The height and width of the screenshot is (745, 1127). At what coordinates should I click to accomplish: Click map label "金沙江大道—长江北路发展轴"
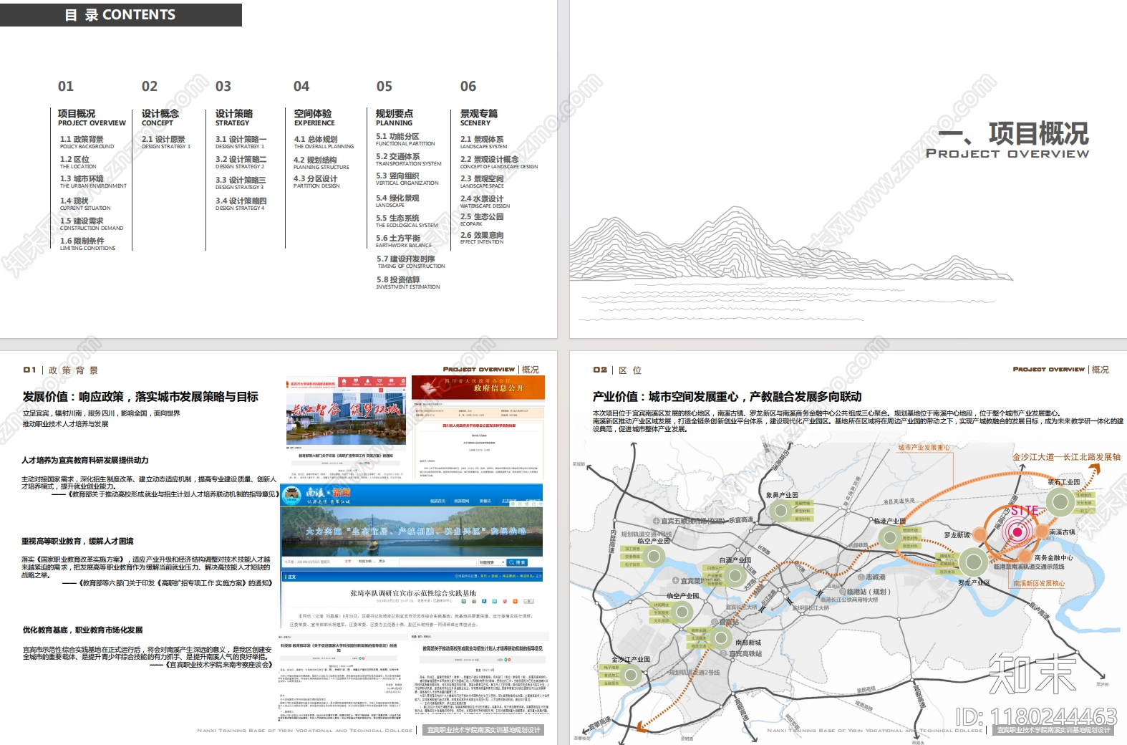[x=1066, y=456]
